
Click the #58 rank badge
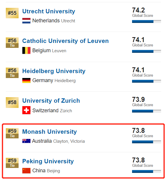click(x=12, y=102)
